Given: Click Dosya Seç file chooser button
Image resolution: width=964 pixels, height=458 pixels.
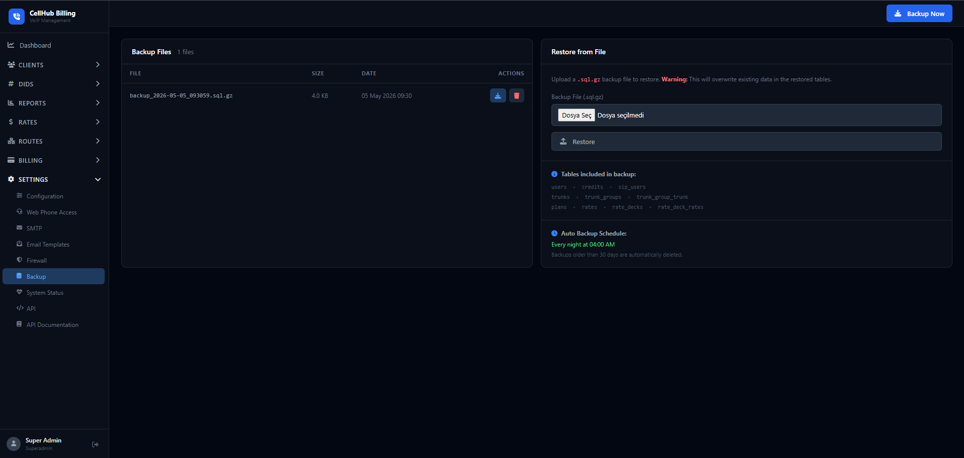Looking at the screenshot, I should click(x=576, y=115).
